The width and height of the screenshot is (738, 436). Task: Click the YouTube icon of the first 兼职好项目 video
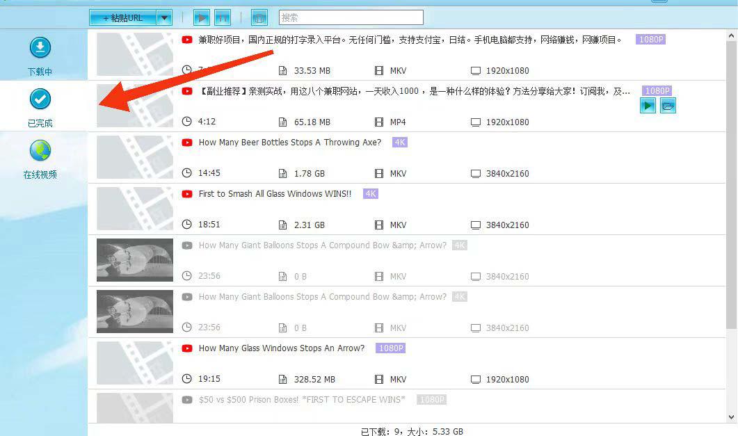click(x=186, y=40)
